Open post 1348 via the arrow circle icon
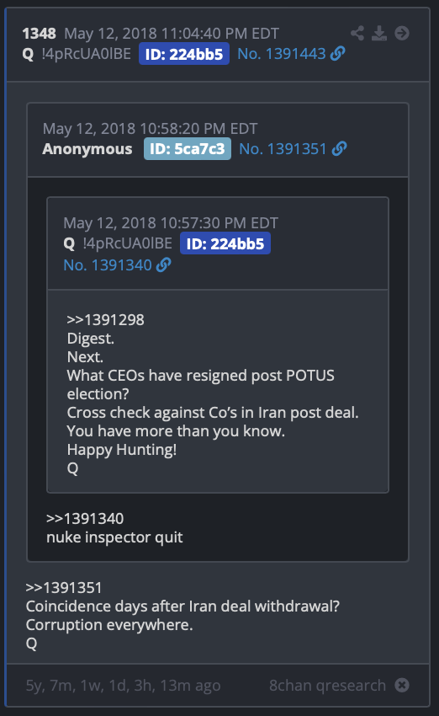 coord(402,34)
